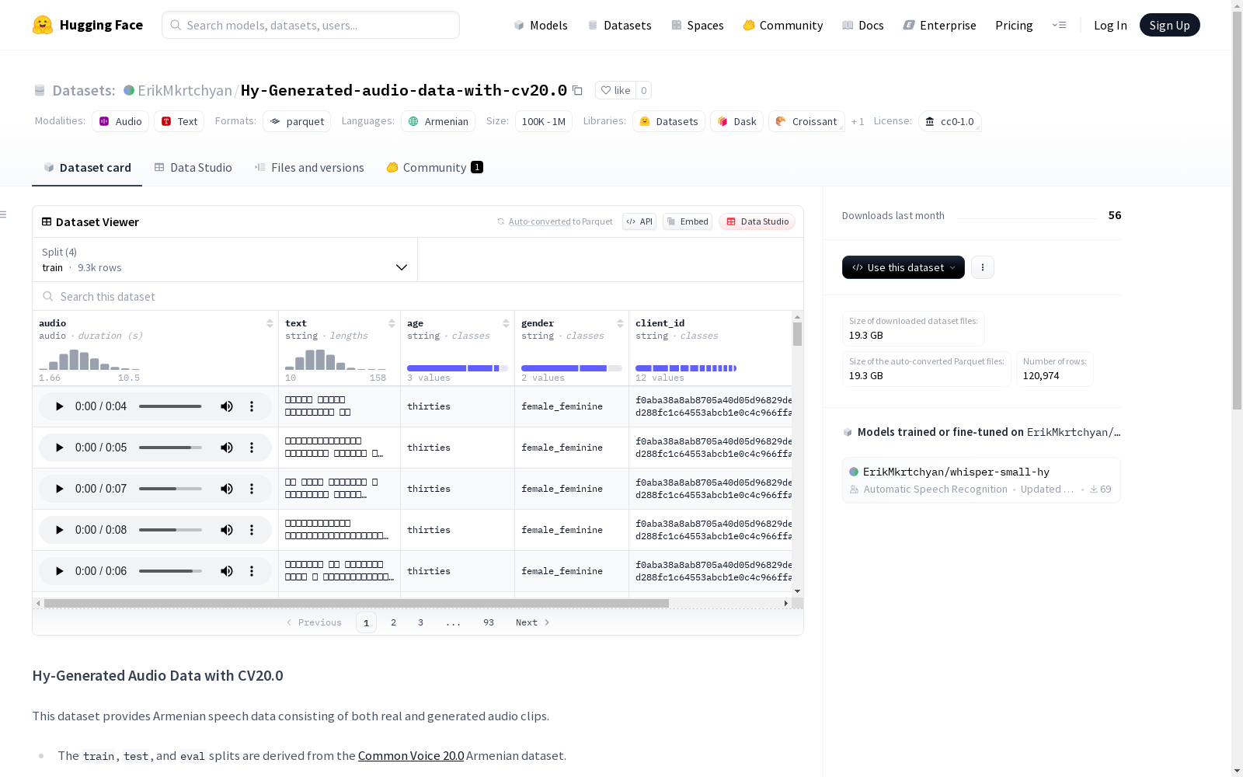Seek within the 0:05 audio progress bar
The width and height of the screenshot is (1243, 777).
coord(170,448)
